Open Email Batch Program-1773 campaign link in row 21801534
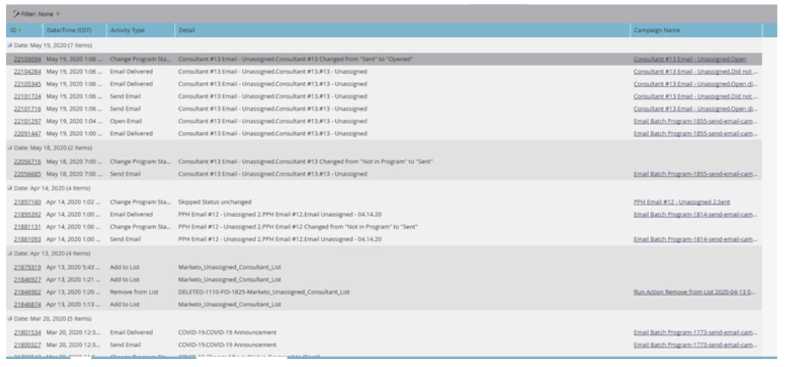The width and height of the screenshot is (803, 367). click(x=695, y=333)
